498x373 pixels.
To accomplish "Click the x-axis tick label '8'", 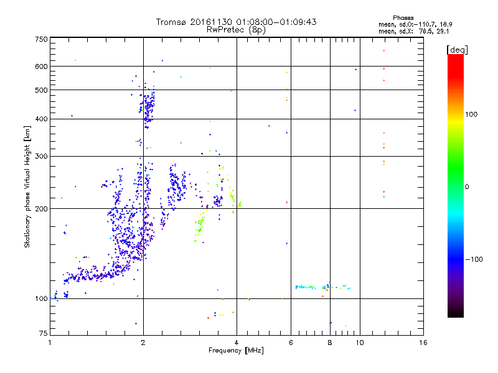I will point(330,343).
